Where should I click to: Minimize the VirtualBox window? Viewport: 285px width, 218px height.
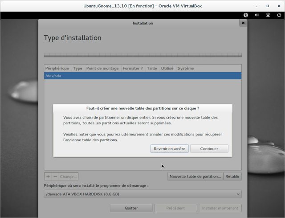point(256,6)
